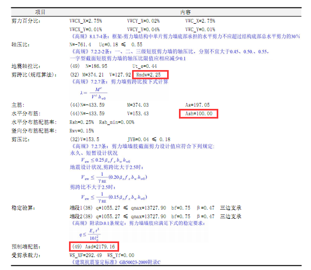Click 三边支承 in the 墙段2 row
Viewport: 311px width, 270px height.
[231, 217]
